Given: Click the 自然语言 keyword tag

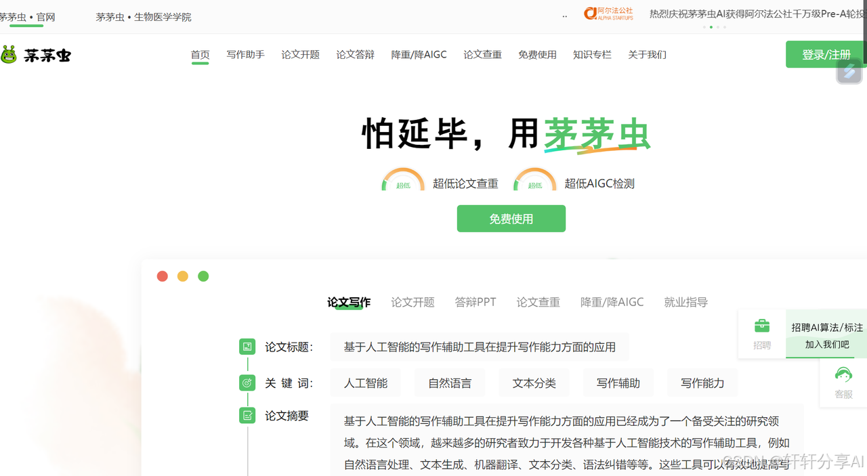Looking at the screenshot, I should [450, 383].
